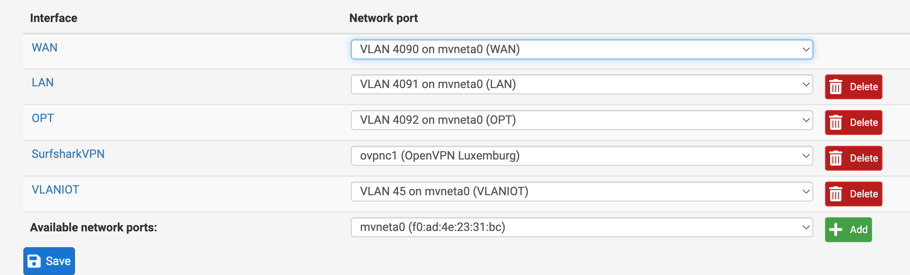Open the available network ports dropdown
Image resolution: width=910 pixels, height=275 pixels.
[x=582, y=227]
